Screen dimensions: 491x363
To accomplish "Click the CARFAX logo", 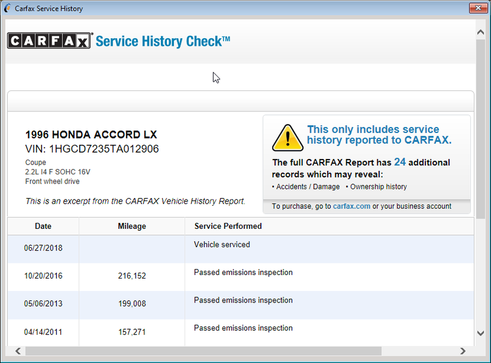I will coord(50,41).
